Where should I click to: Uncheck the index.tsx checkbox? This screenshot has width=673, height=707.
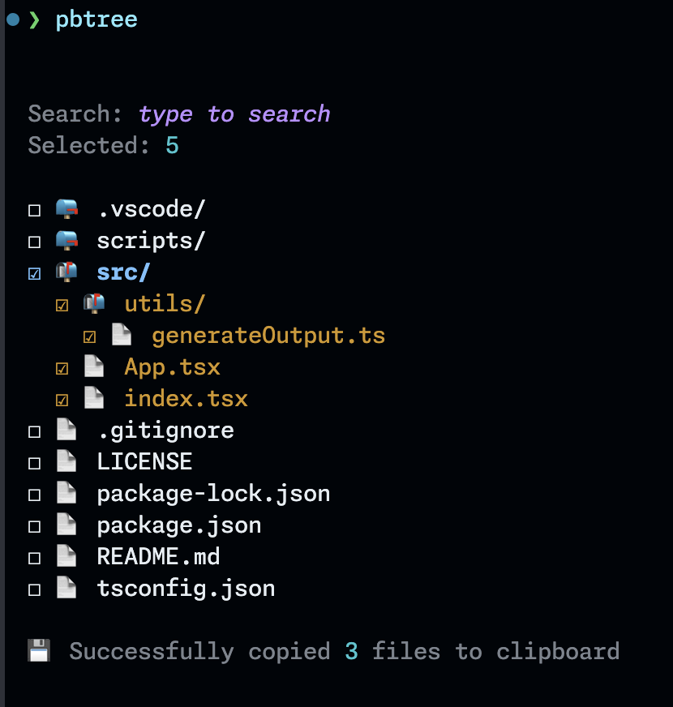62,401
